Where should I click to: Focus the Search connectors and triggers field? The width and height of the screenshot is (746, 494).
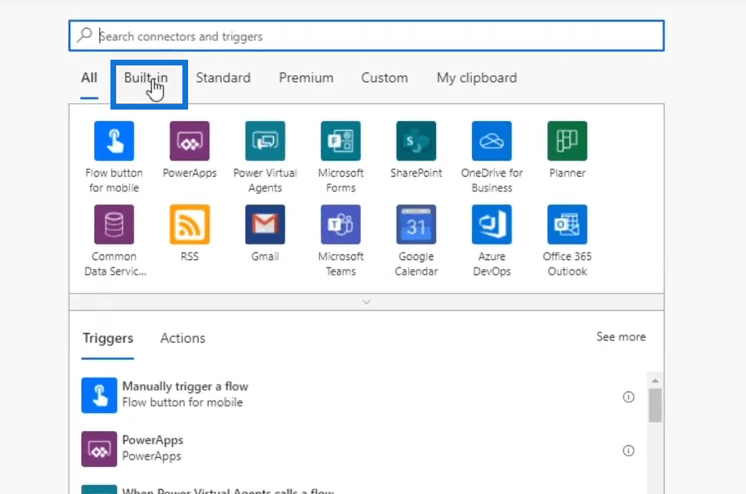click(x=366, y=36)
